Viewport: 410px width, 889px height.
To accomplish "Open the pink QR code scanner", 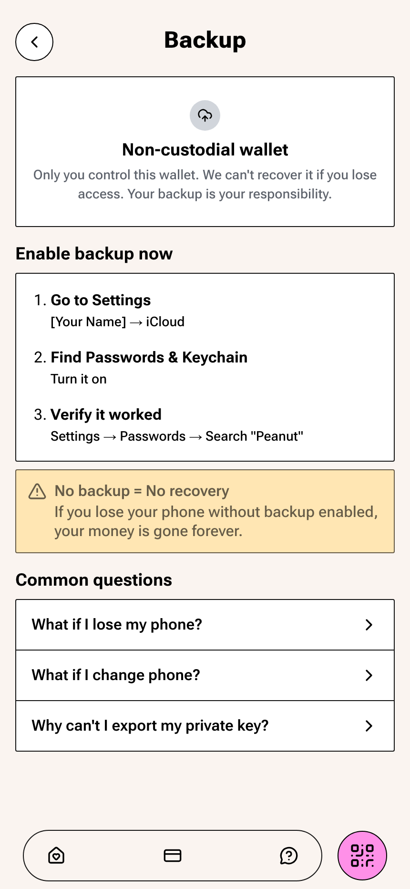I will click(362, 856).
